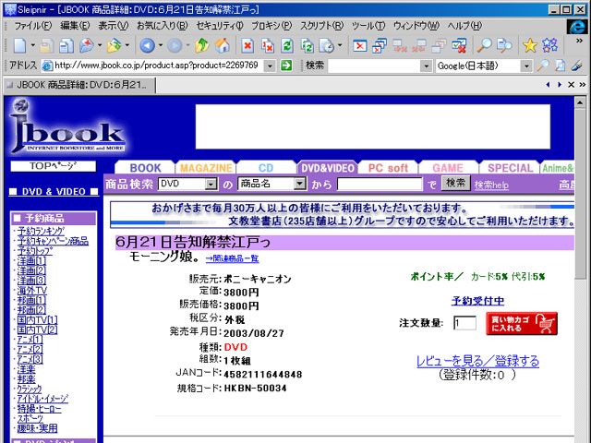
Task: Expand the search keyword history dropdown
Action: 426,66
